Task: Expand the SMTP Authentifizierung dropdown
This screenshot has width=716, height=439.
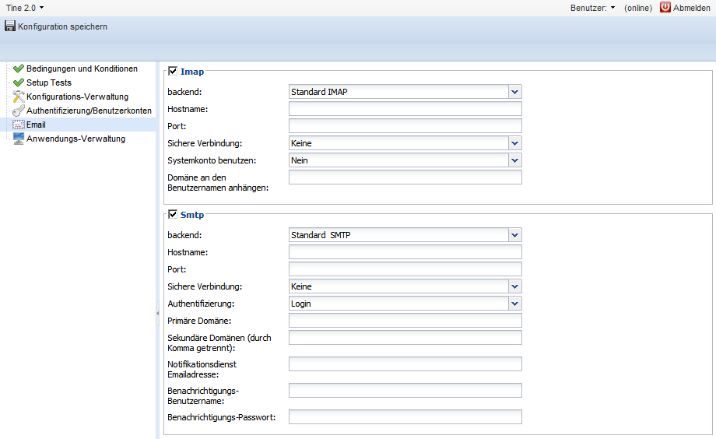Action: click(514, 304)
